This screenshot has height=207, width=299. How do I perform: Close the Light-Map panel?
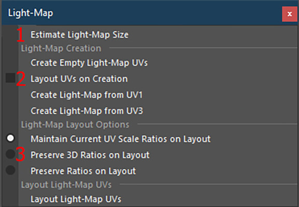pyautogui.click(x=290, y=14)
